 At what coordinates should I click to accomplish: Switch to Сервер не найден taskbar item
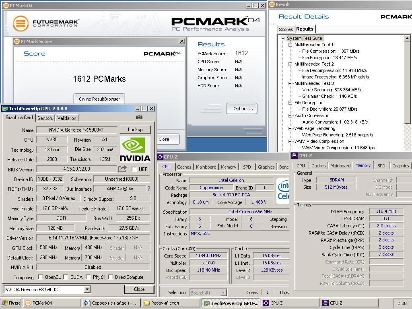tap(111, 303)
